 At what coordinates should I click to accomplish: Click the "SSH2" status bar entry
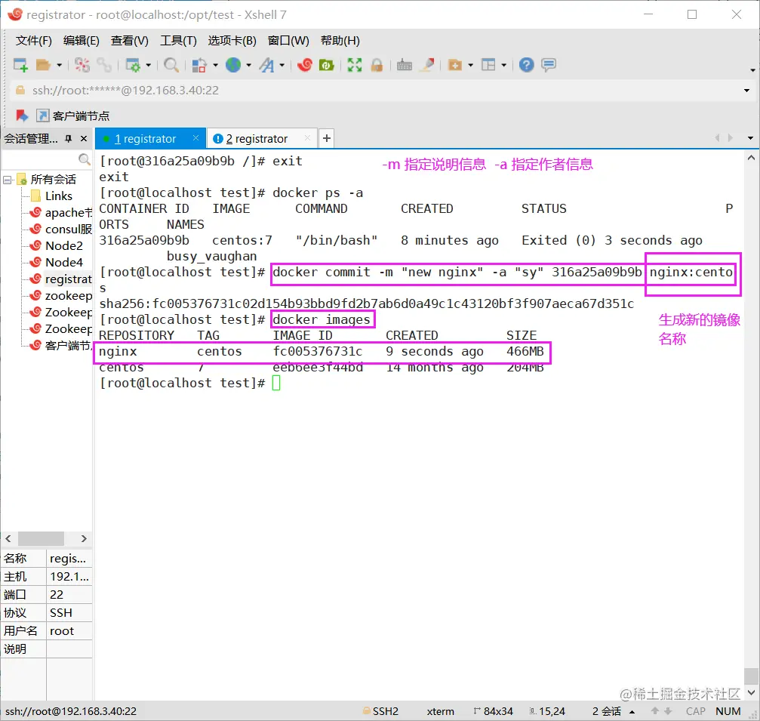point(380,711)
